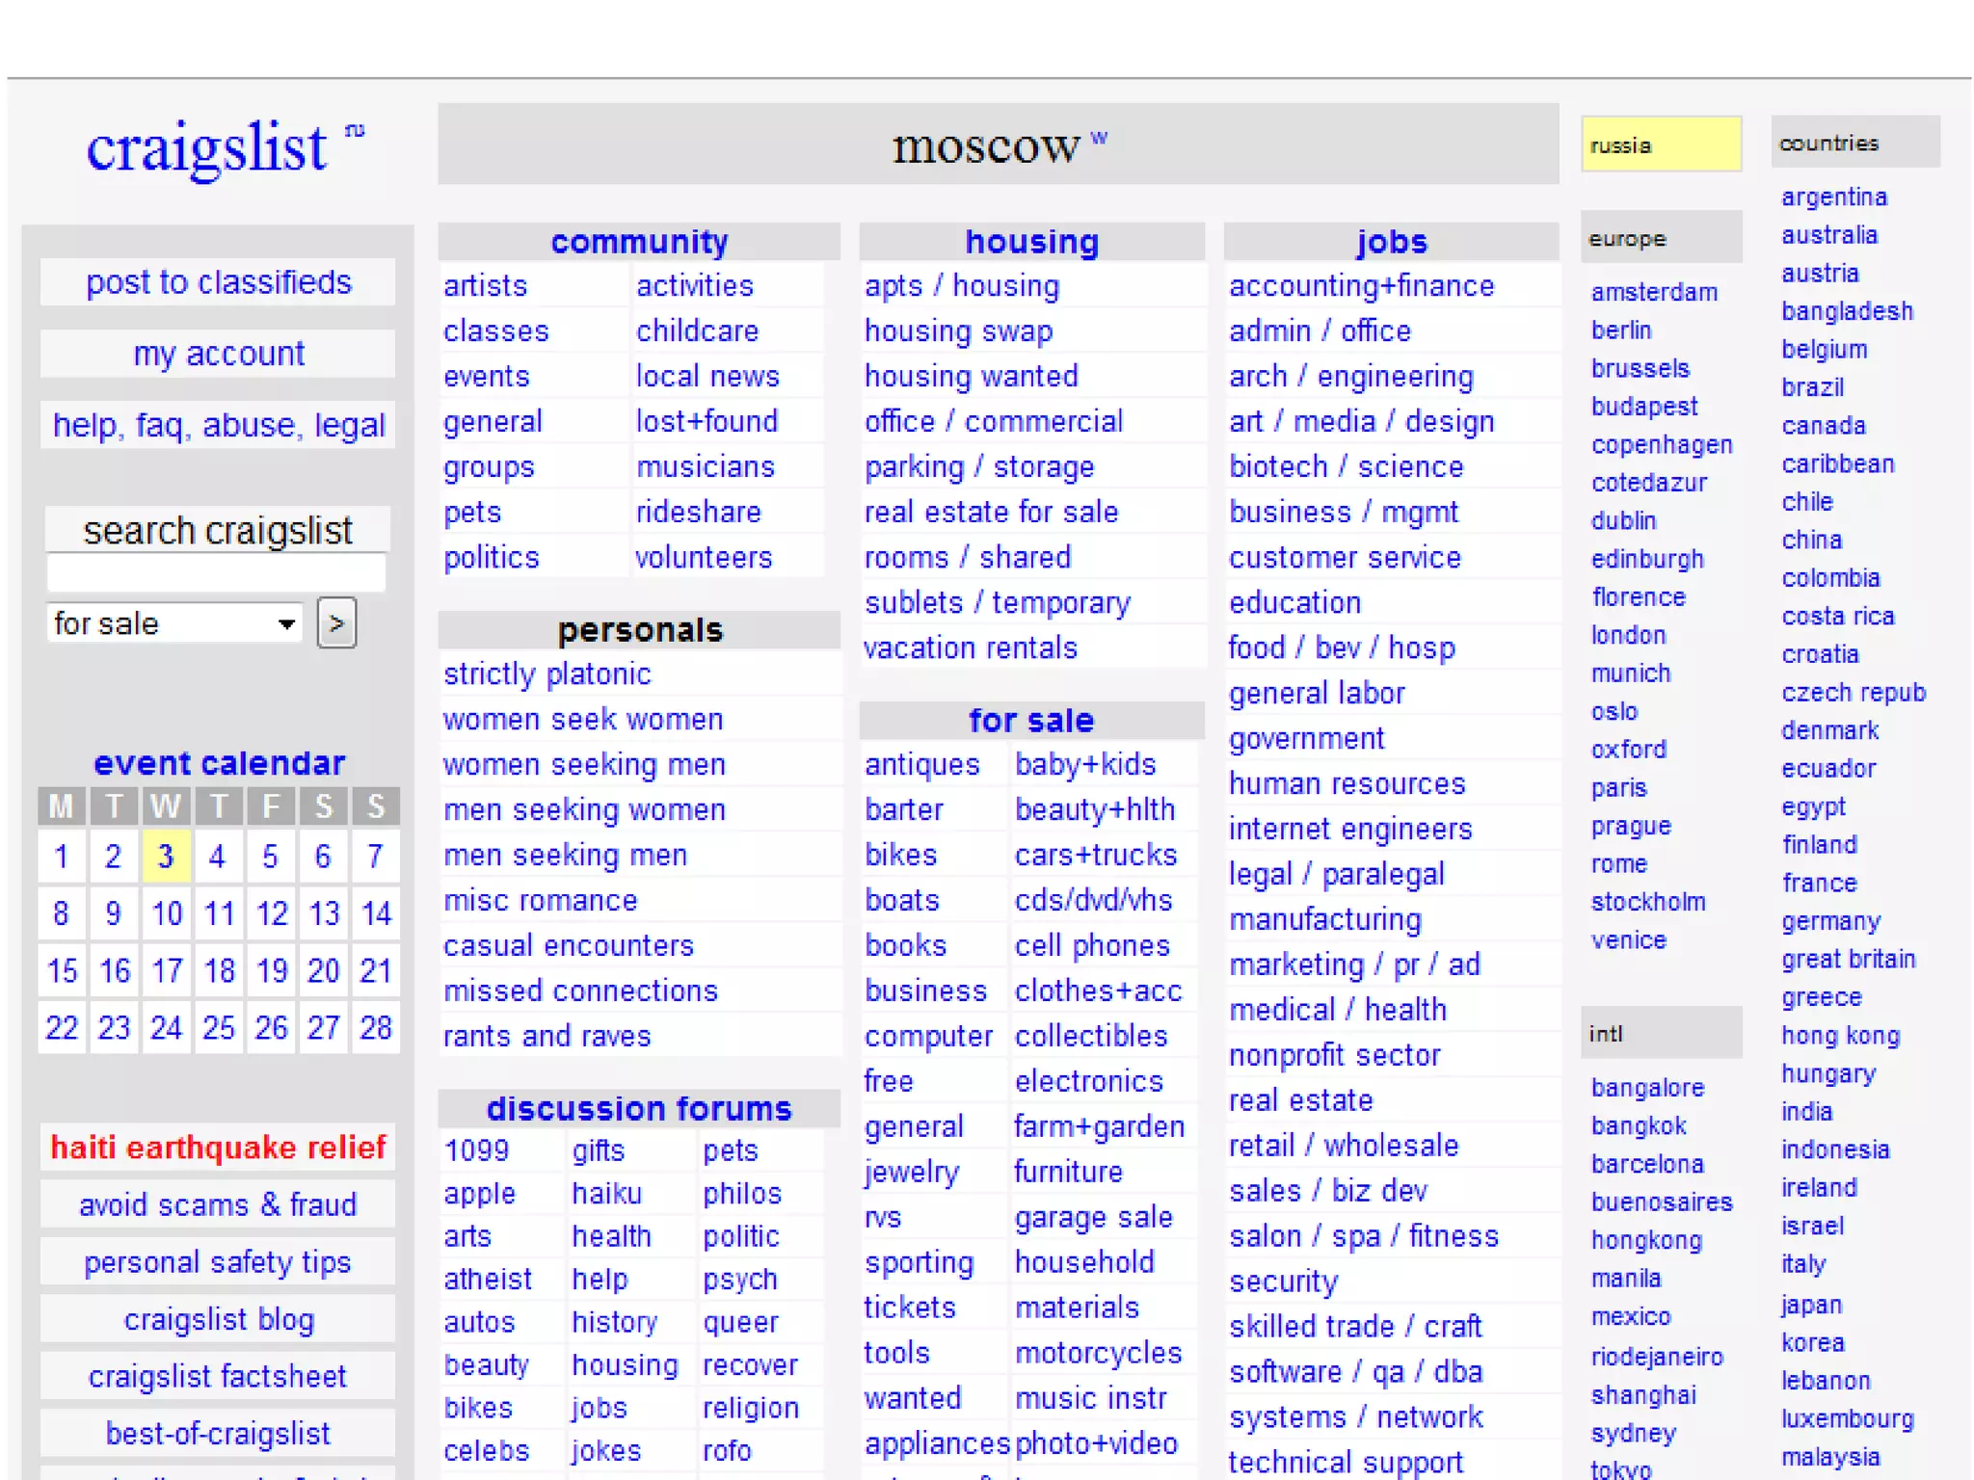Click the 'w' superscript beside moscow

(x=1099, y=138)
